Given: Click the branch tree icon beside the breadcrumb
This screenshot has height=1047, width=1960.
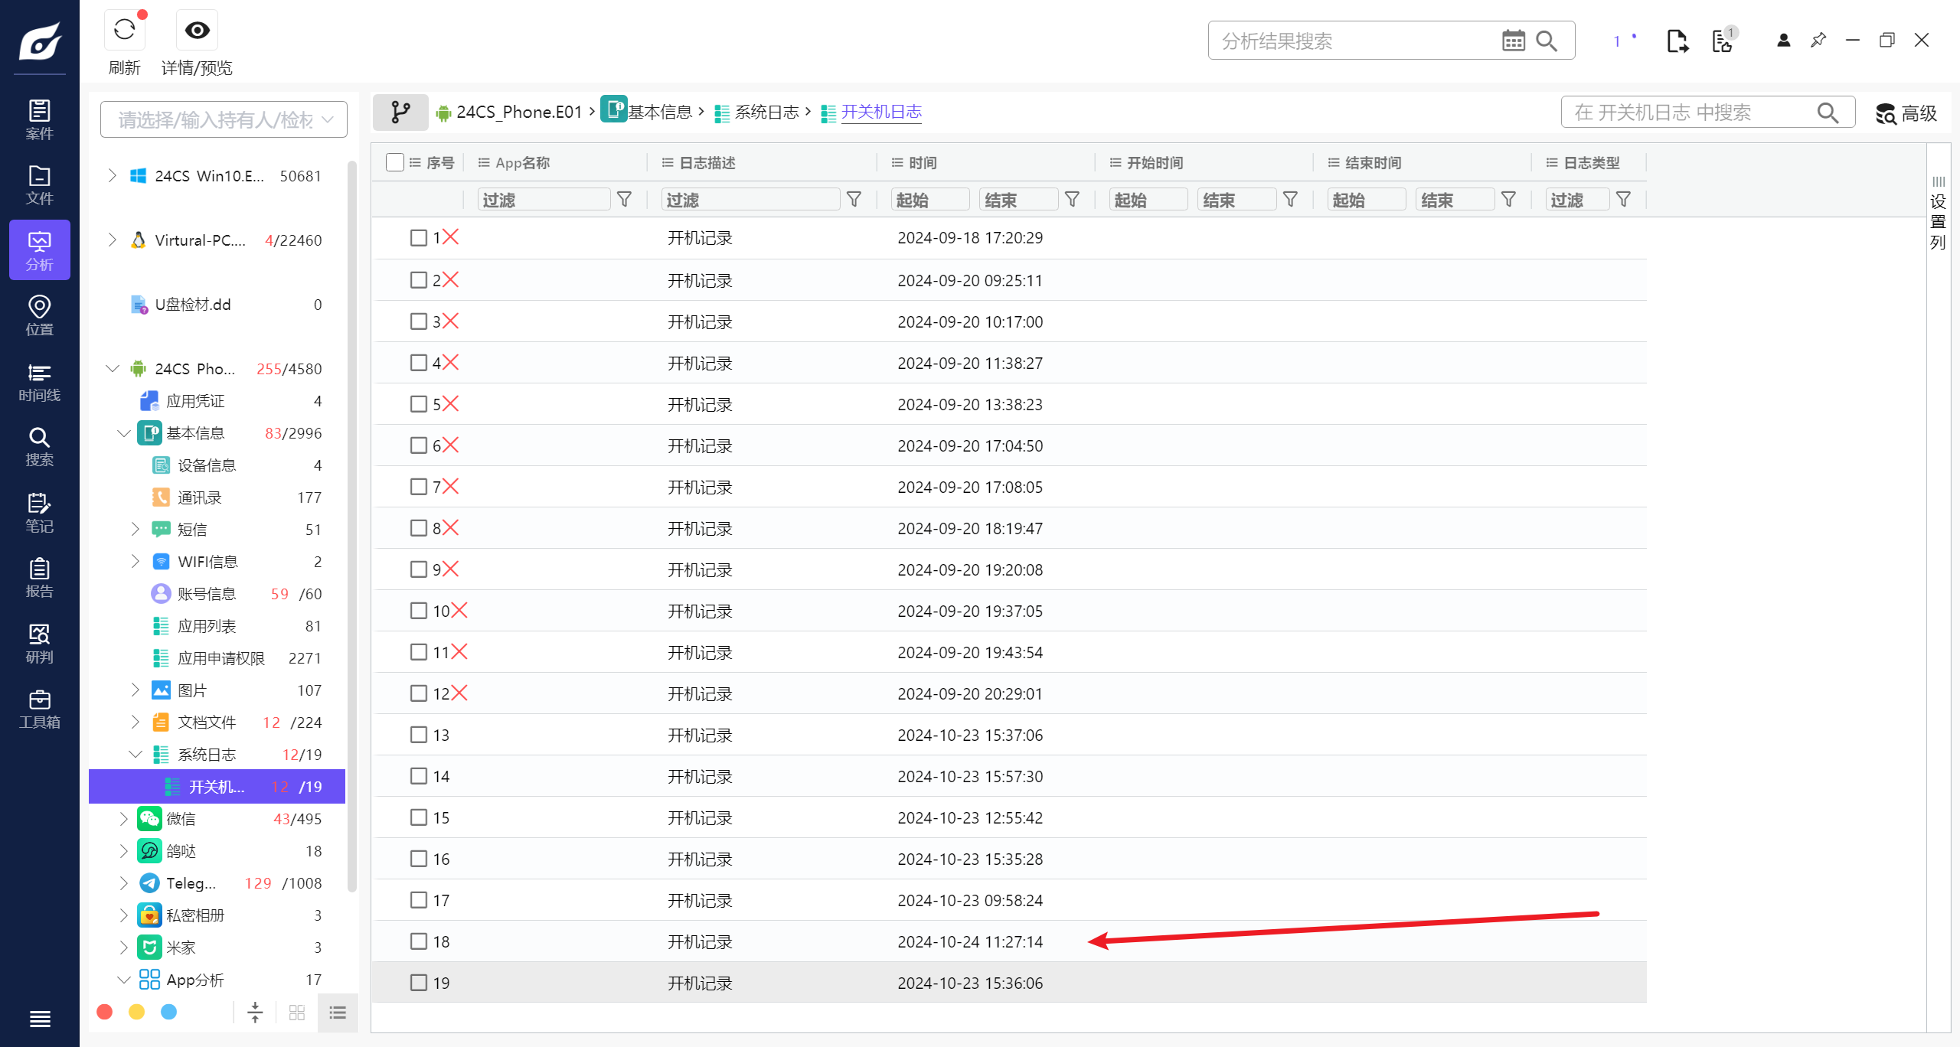Looking at the screenshot, I should click(x=400, y=113).
